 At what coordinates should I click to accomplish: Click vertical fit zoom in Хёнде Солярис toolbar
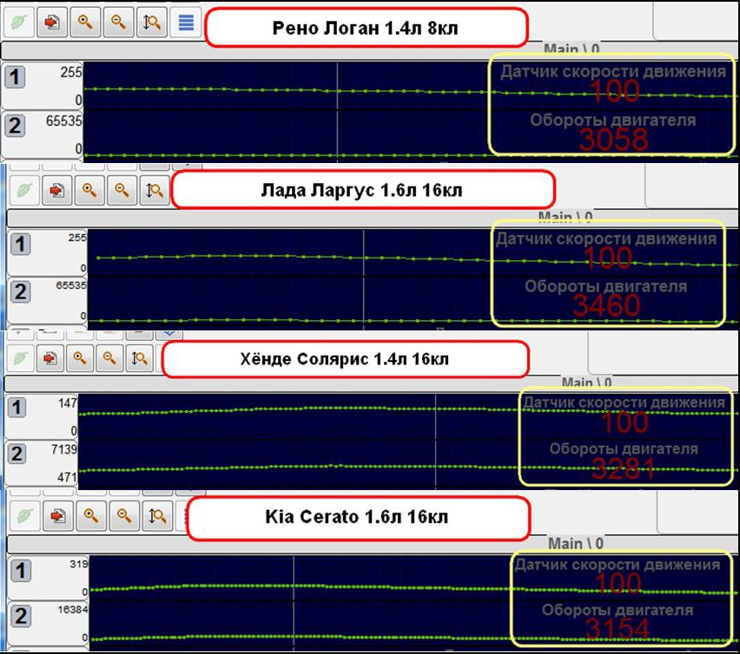(x=139, y=358)
